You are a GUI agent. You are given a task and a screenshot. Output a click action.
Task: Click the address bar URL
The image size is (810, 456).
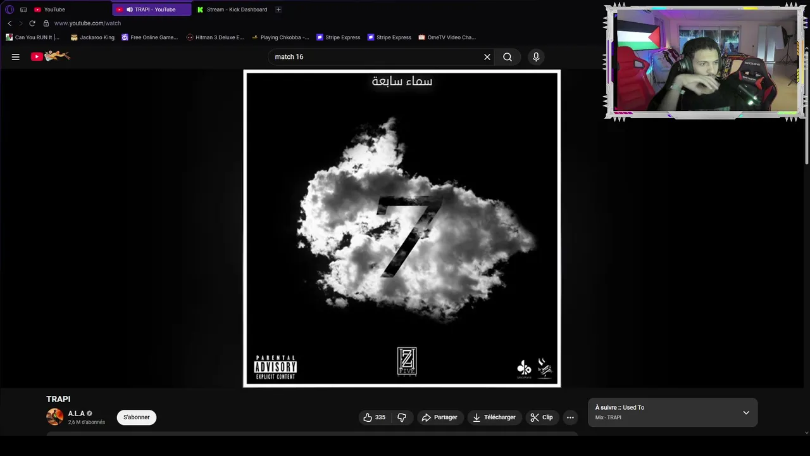click(87, 23)
